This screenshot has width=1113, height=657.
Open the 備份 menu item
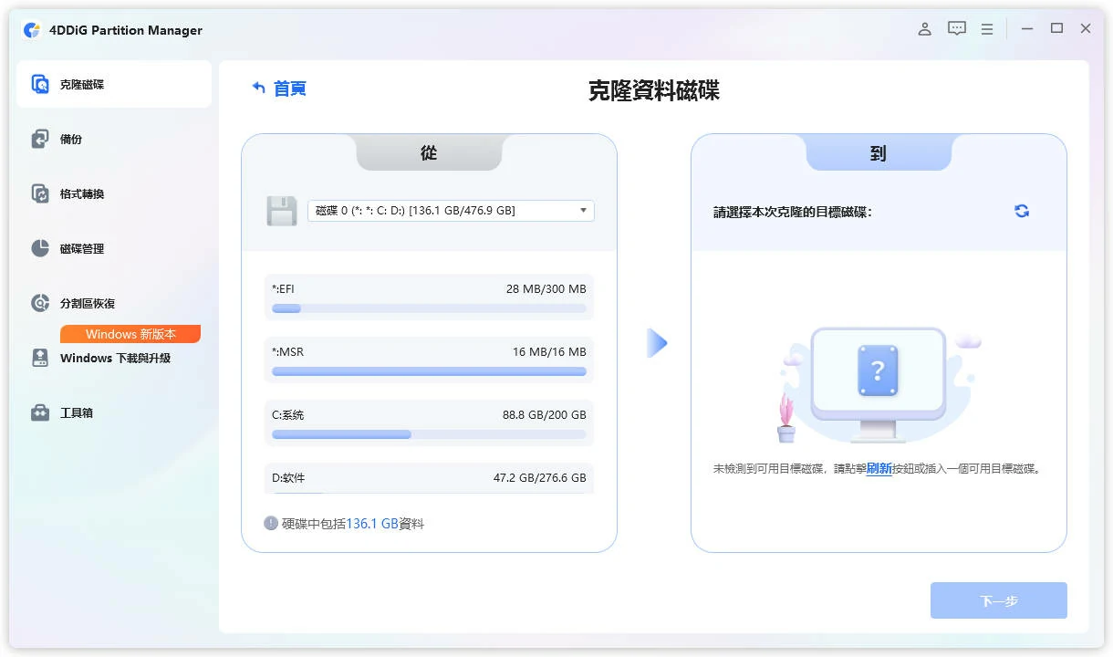coord(114,139)
